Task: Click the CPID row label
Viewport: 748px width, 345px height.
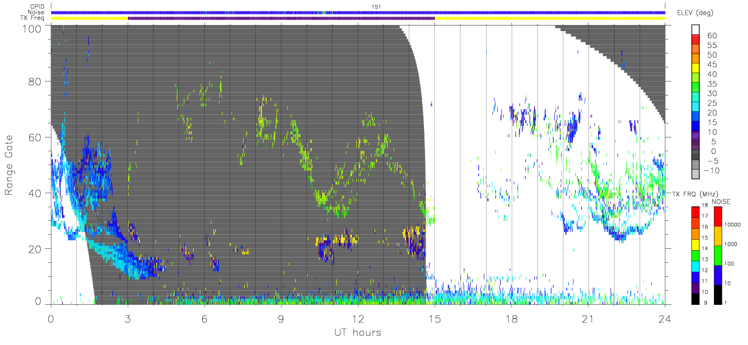Action: 37,7
